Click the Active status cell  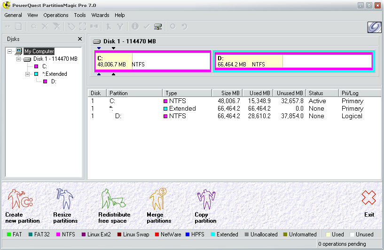[317, 101]
